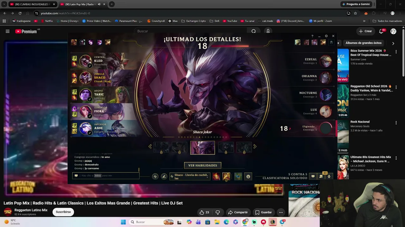Viewport: 405px width, 227px height.
Task: Switch to the CUMBIAS INOLVIDABLES browser tab
Action: point(32,4)
